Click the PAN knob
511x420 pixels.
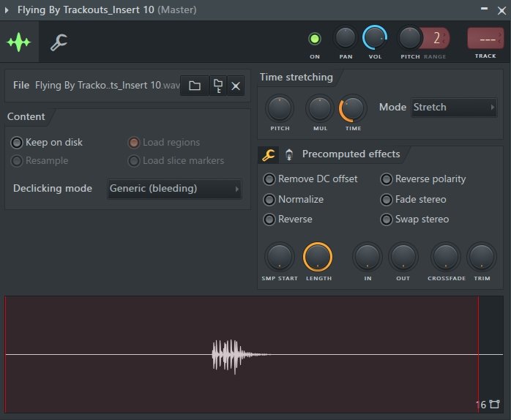[x=346, y=38]
